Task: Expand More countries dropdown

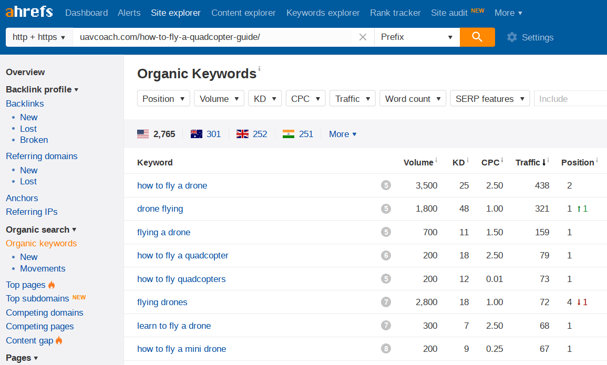Action: 343,134
